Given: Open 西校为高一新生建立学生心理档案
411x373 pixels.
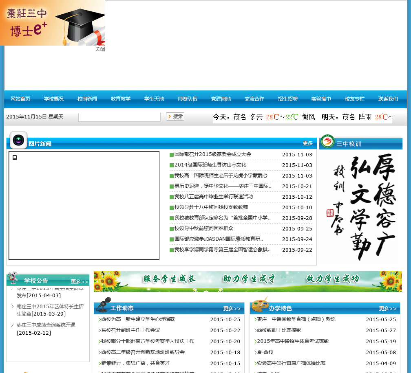Looking at the screenshot, I should click(138, 319).
